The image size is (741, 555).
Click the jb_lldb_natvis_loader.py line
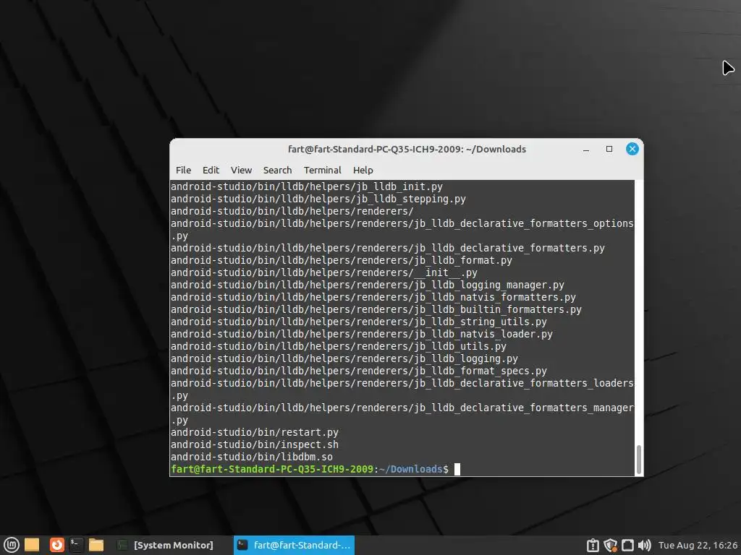[x=362, y=334]
